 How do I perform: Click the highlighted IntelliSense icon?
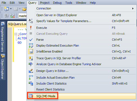[x=31, y=51]
